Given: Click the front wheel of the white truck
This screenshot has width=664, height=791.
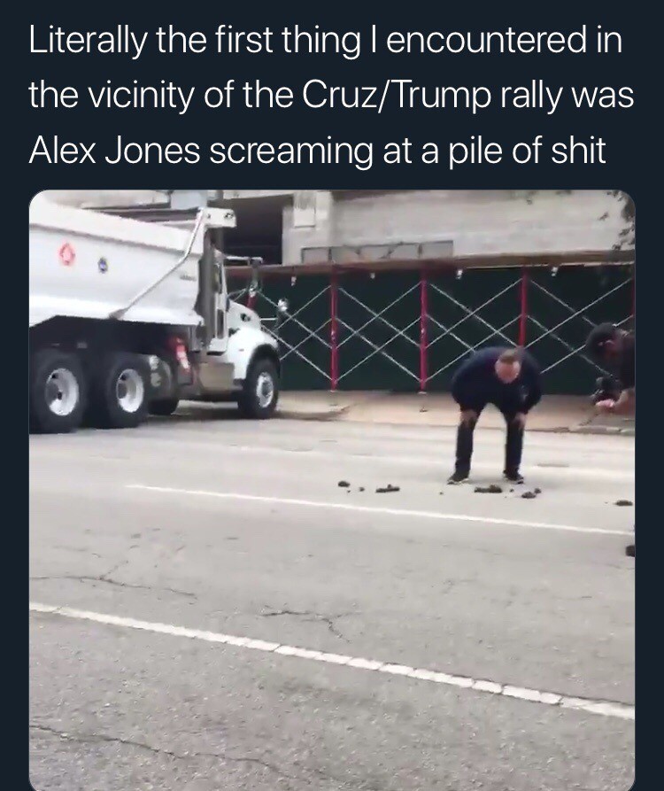Looking at the screenshot, I should pyautogui.click(x=259, y=389).
